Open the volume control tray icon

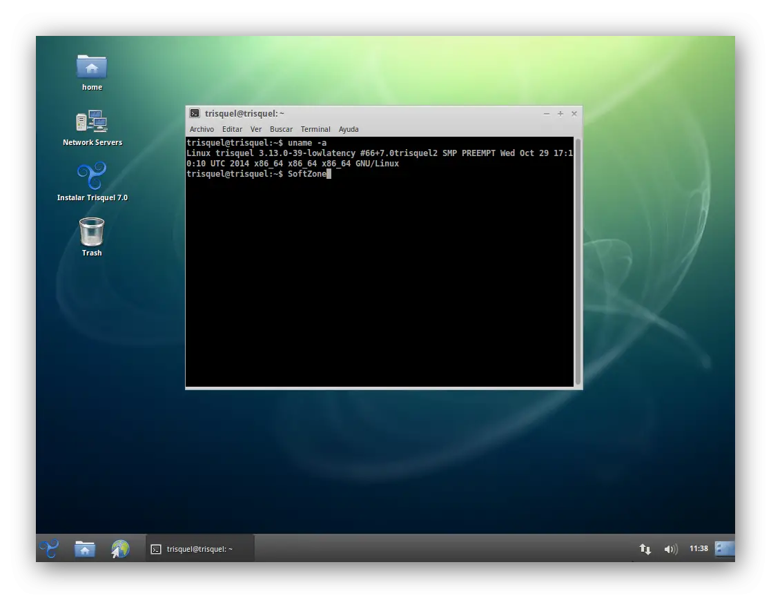[x=671, y=549]
